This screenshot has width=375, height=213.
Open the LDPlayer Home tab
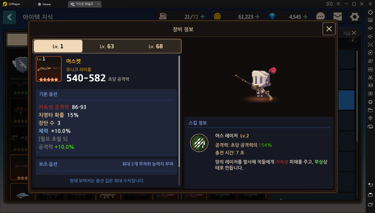click(x=44, y=4)
